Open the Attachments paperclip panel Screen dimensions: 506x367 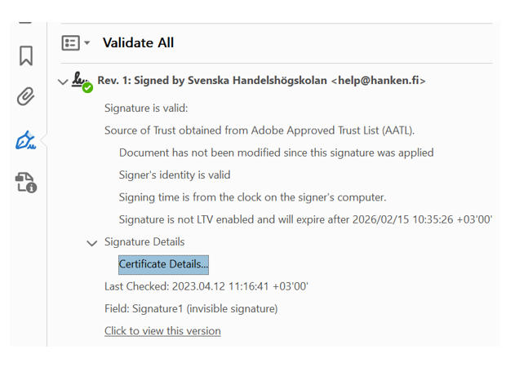(x=26, y=98)
